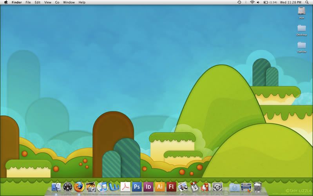Viewport: 313px width, 196px height.
Task: Open the Edit menu
Action: [x=38, y=2]
